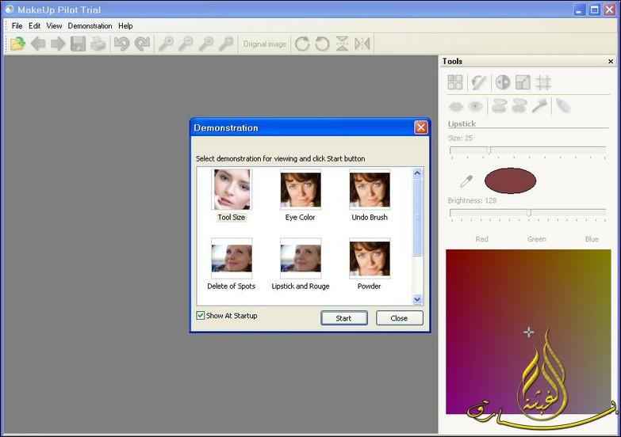621x437 pixels.
Task: Select the brightness contrast circle tool
Action: click(x=503, y=82)
